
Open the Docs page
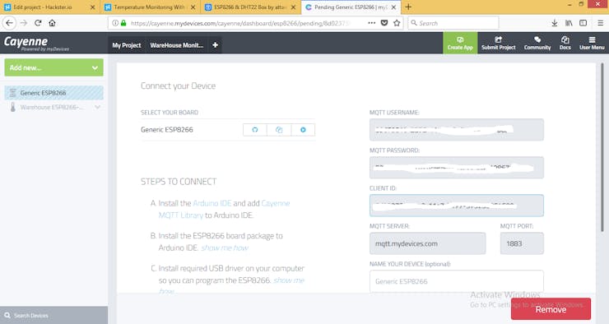pyautogui.click(x=565, y=43)
